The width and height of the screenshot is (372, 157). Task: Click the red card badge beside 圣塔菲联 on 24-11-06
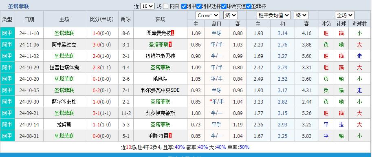(x=170, y=45)
